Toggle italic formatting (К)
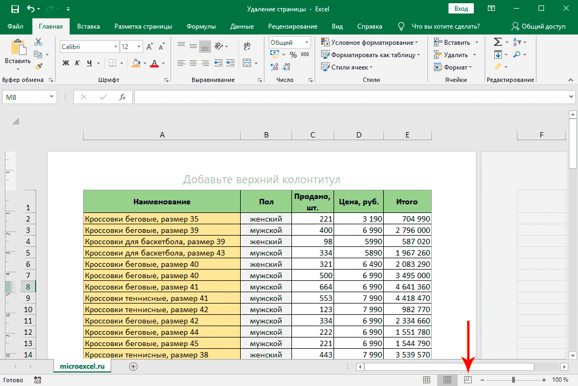 point(78,63)
